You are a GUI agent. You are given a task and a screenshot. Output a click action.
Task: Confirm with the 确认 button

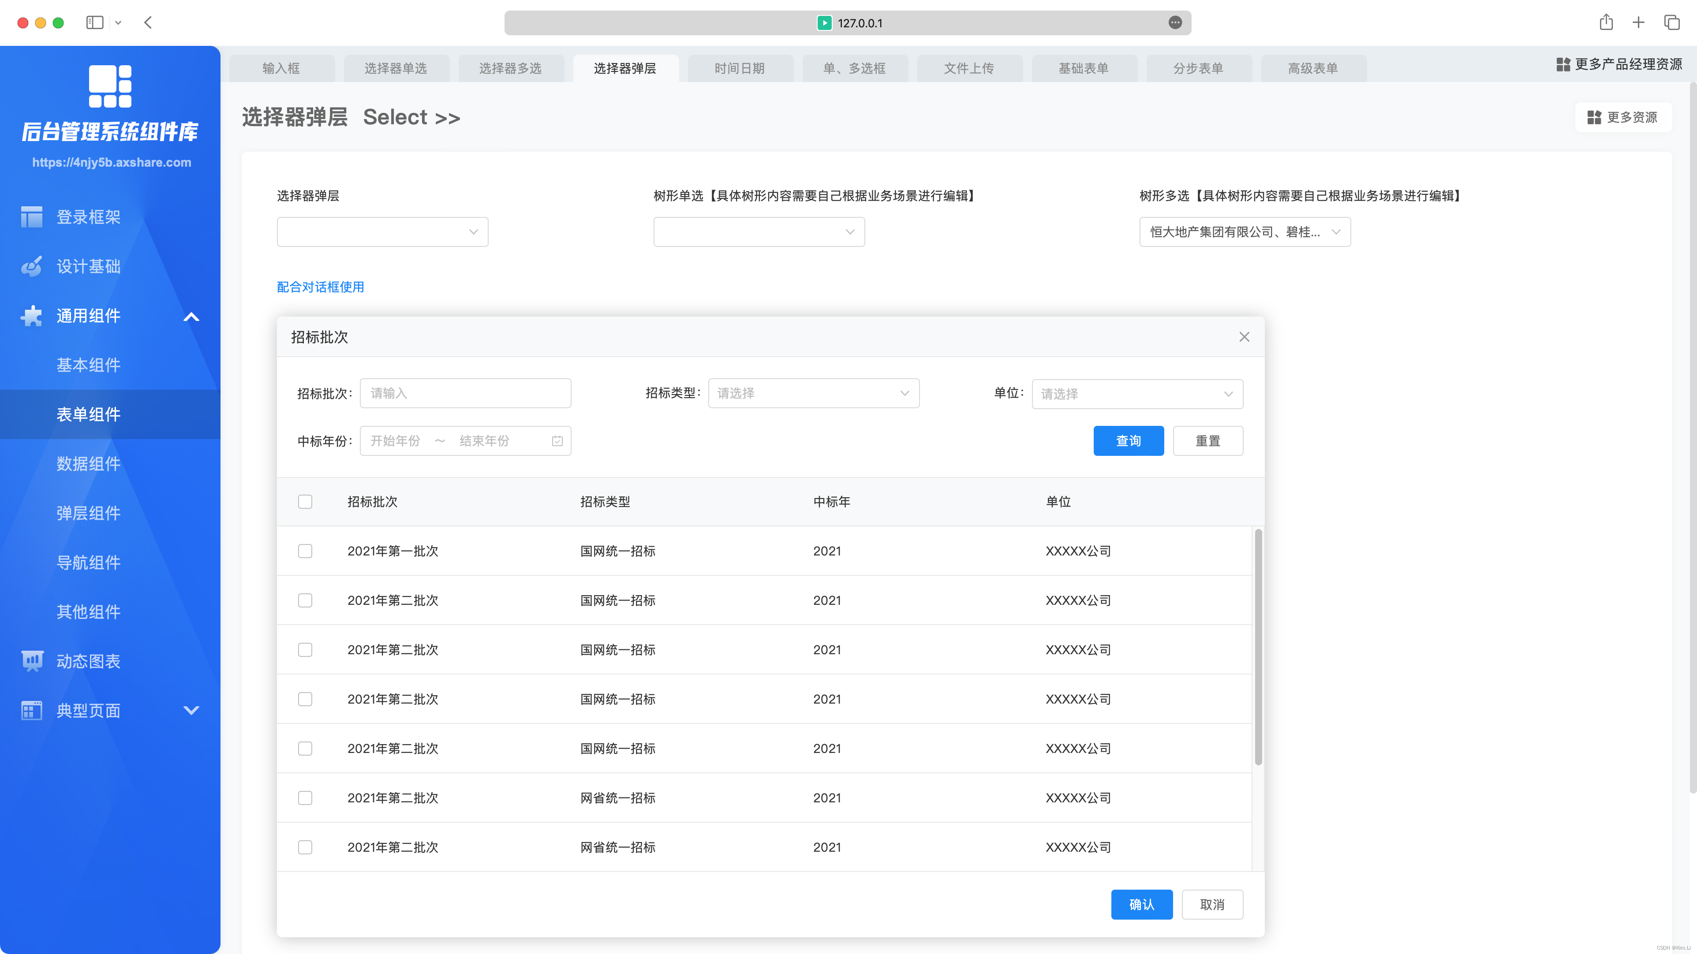[1142, 905]
